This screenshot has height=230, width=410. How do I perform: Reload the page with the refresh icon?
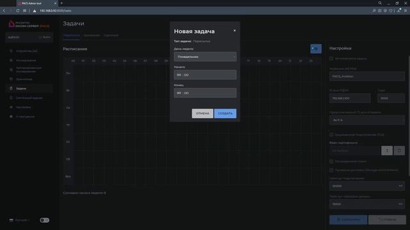(x=17, y=11)
